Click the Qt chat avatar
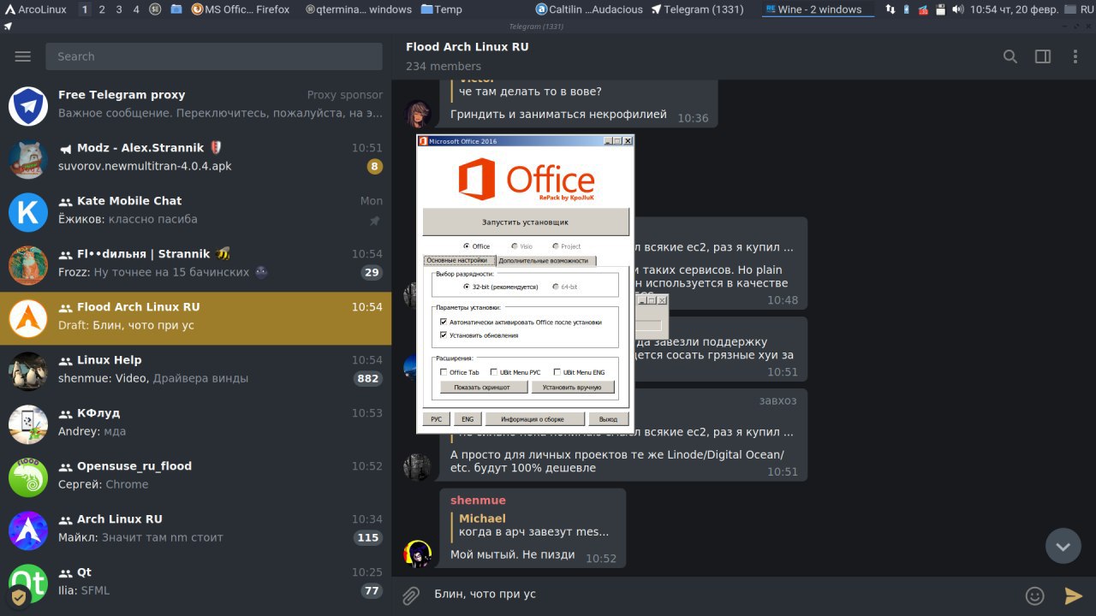 click(28, 583)
